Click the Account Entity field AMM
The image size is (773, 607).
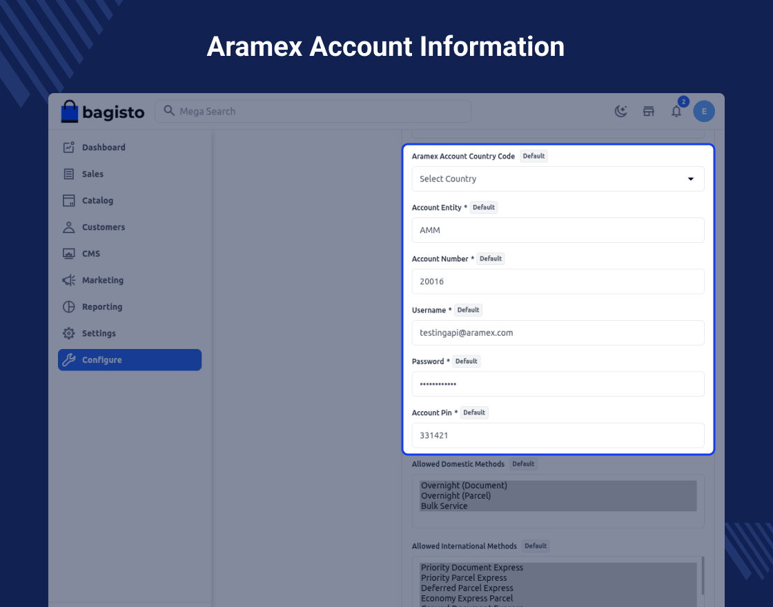pos(558,230)
